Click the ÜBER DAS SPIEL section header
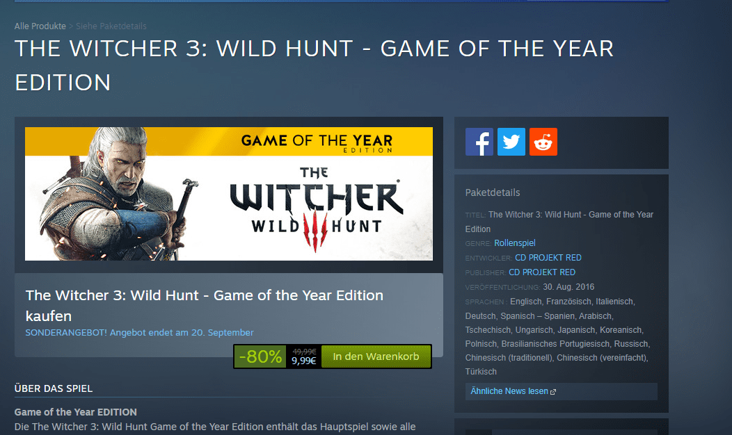Viewport: 732px width, 435px height. pos(54,388)
